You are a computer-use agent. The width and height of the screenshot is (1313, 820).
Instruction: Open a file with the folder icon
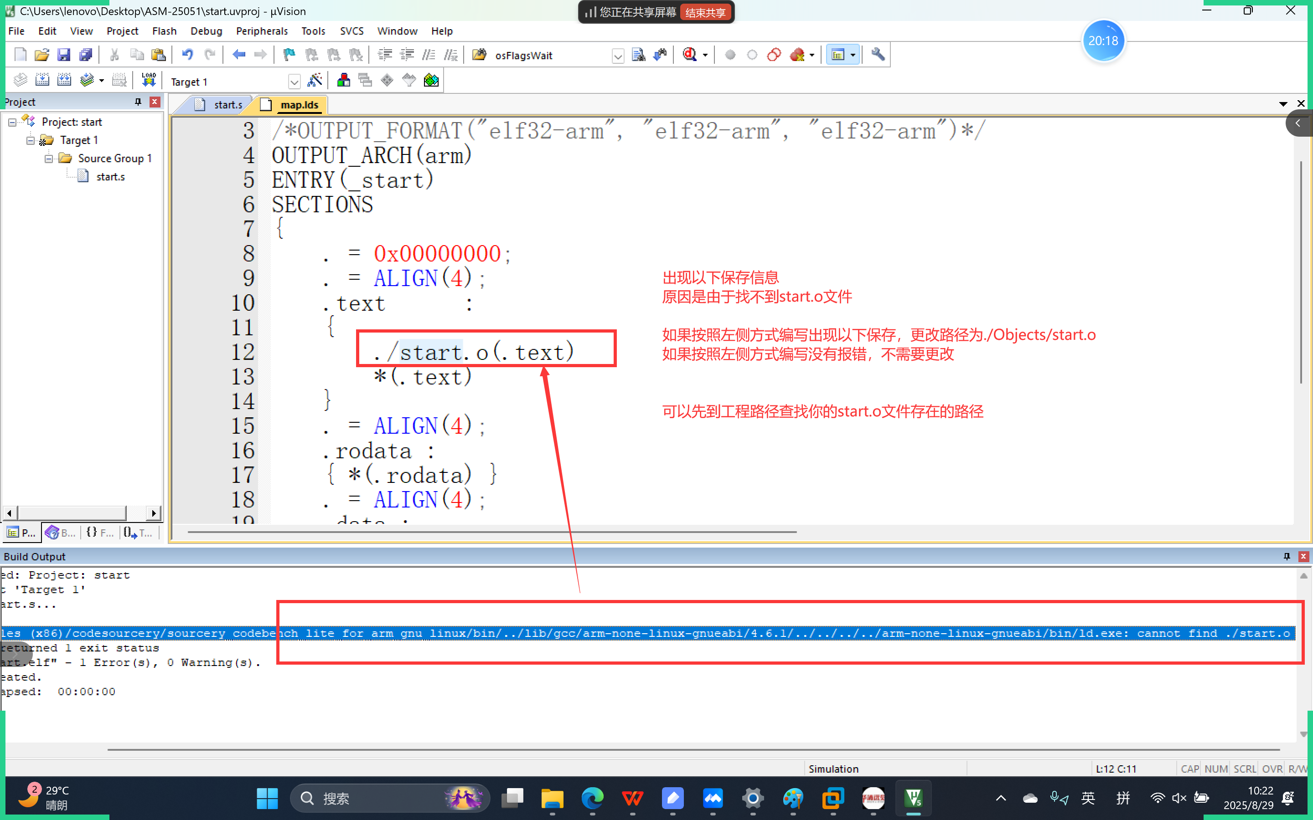[x=42, y=55]
